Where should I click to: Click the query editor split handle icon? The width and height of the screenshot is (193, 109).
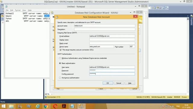[x=188, y=19]
